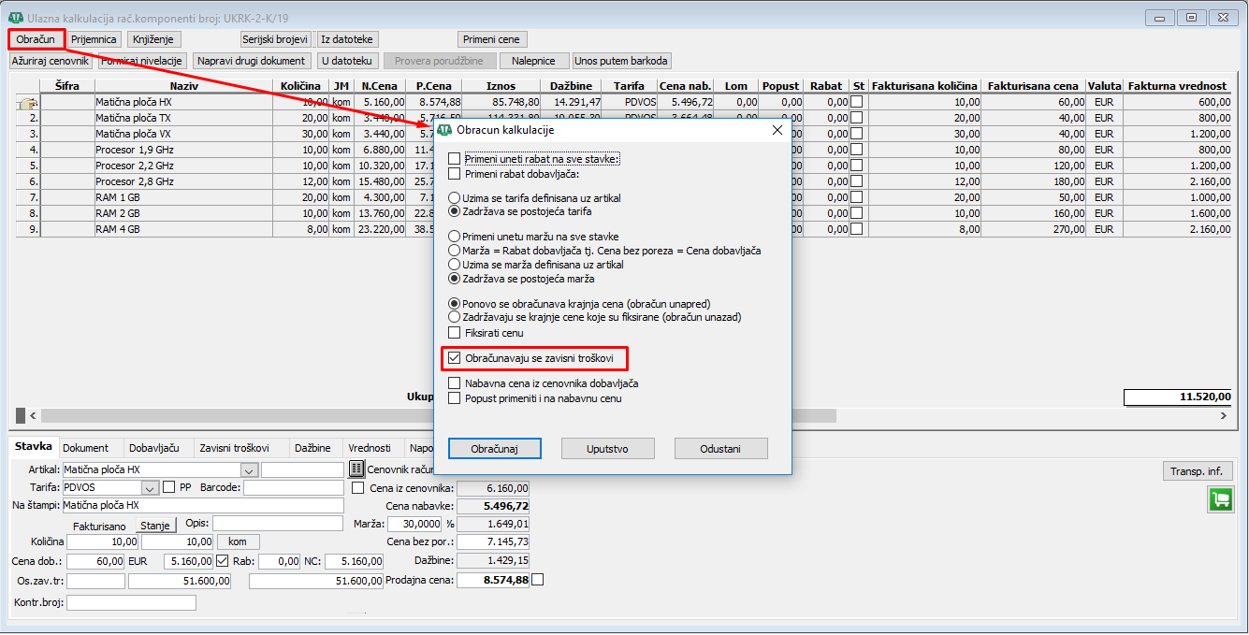The height and width of the screenshot is (635, 1249).
Task: Click the row pointer icon on first row
Action: tap(27, 102)
